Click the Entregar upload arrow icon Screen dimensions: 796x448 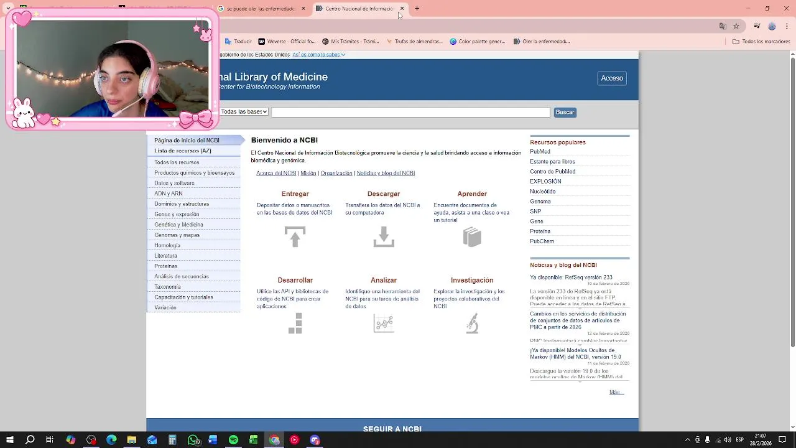tap(295, 236)
